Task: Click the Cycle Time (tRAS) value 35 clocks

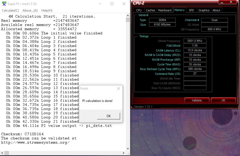Action: coord(195,64)
